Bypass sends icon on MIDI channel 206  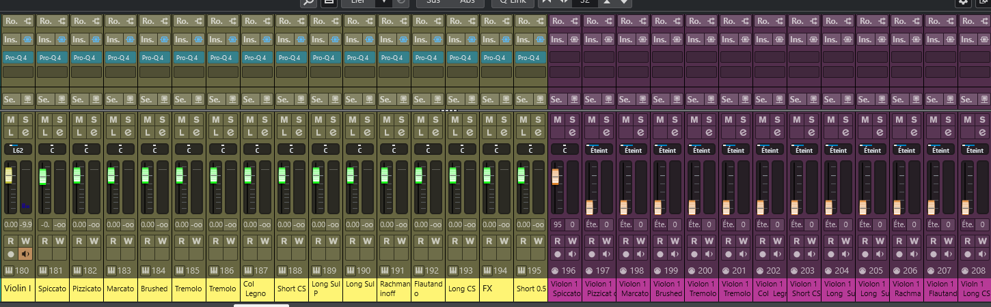[x=916, y=99]
